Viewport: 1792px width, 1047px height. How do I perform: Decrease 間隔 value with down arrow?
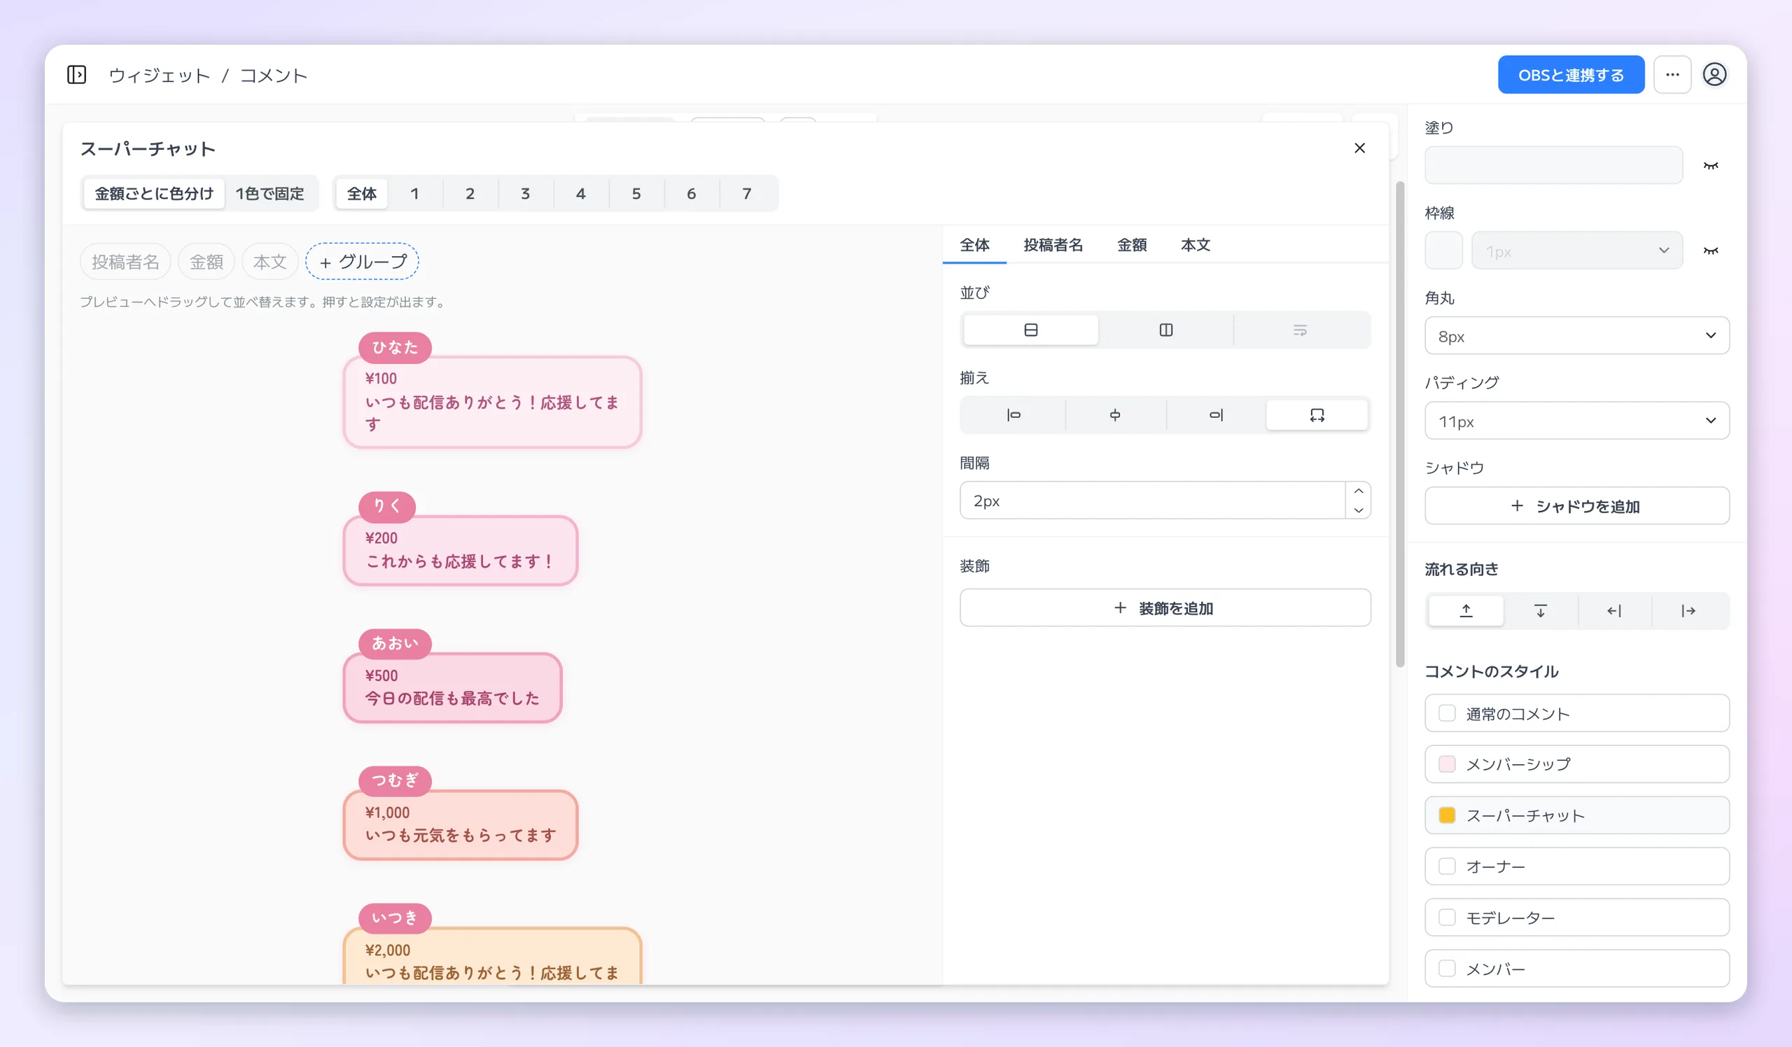click(x=1358, y=510)
